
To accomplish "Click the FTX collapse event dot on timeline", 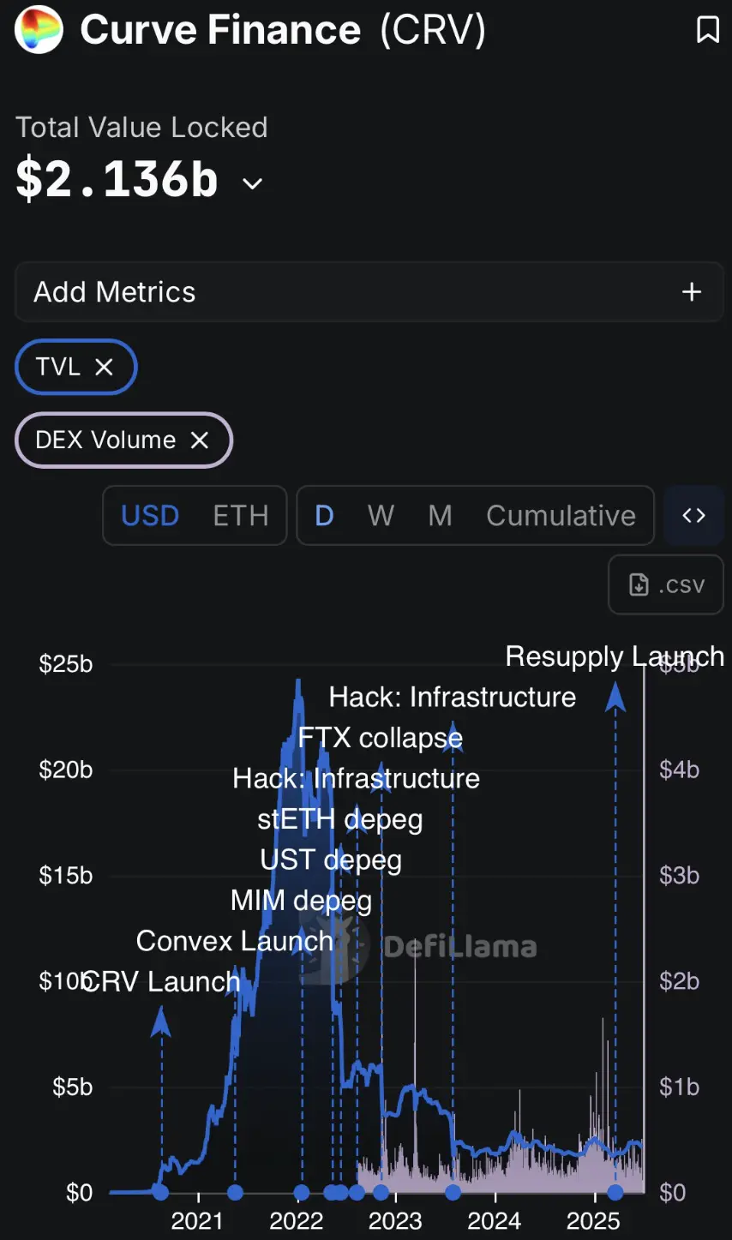I will (x=381, y=1192).
